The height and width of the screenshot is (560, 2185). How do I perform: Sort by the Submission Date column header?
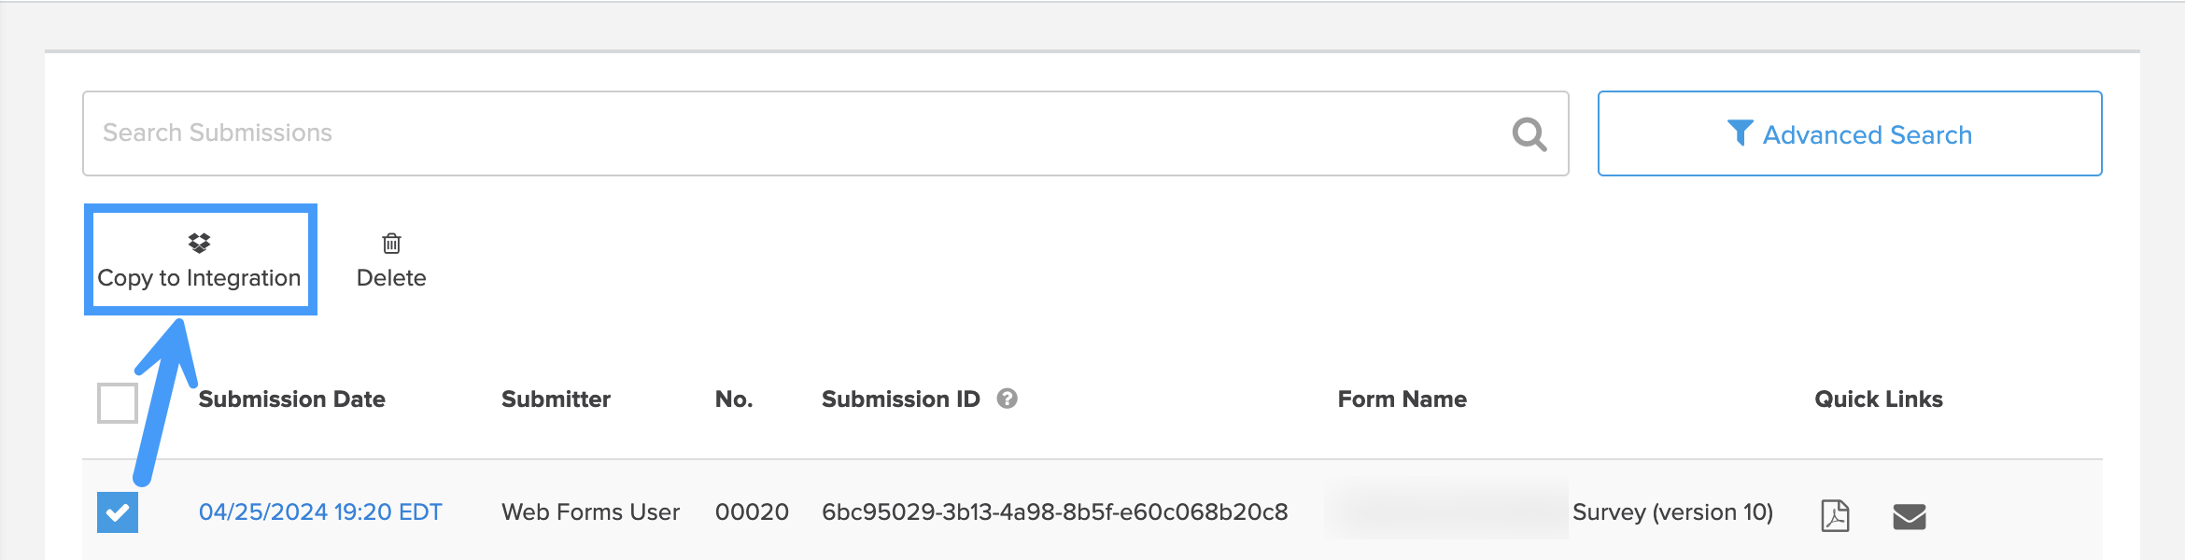coord(293,399)
